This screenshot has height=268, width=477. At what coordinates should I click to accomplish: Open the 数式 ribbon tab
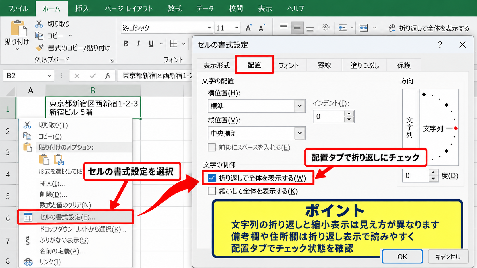pyautogui.click(x=175, y=9)
